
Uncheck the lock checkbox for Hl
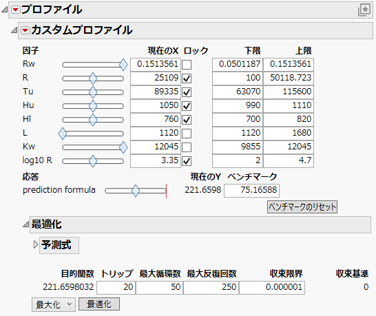tap(187, 120)
